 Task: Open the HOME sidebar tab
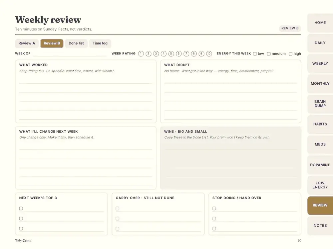[320, 23]
